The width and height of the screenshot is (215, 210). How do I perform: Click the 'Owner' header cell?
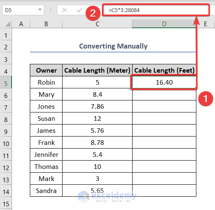tap(46, 70)
